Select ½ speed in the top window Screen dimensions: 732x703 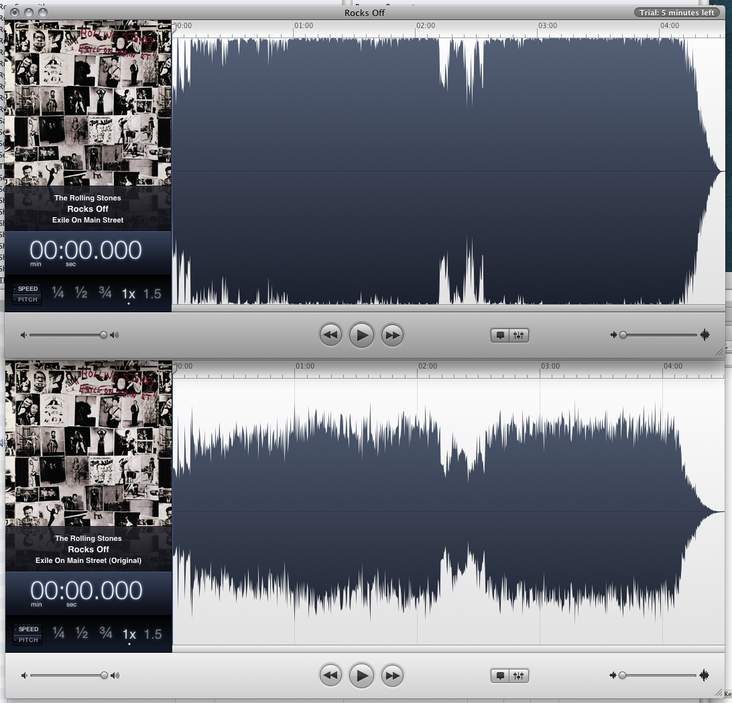click(x=81, y=293)
